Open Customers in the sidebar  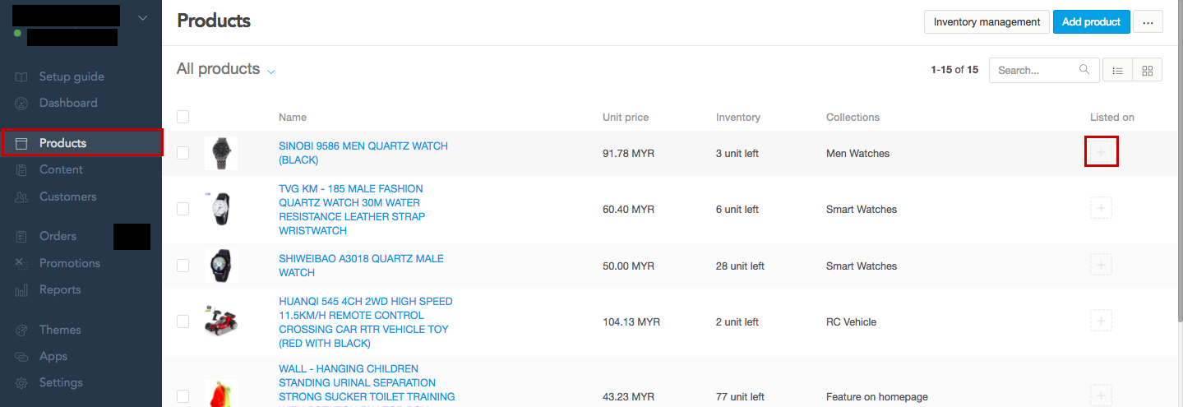tap(67, 197)
